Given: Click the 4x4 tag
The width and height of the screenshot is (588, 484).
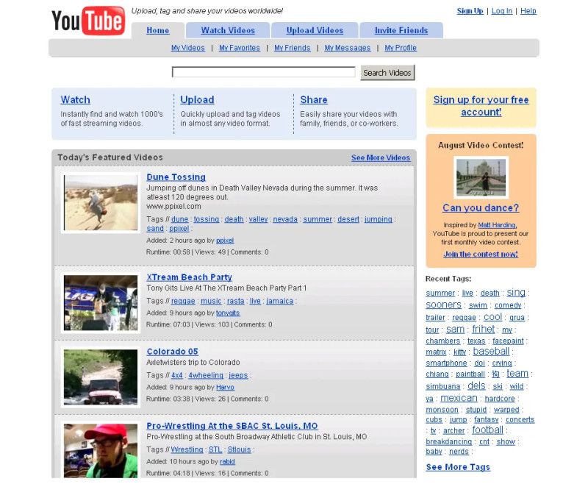Looking at the screenshot, I should point(176,375).
